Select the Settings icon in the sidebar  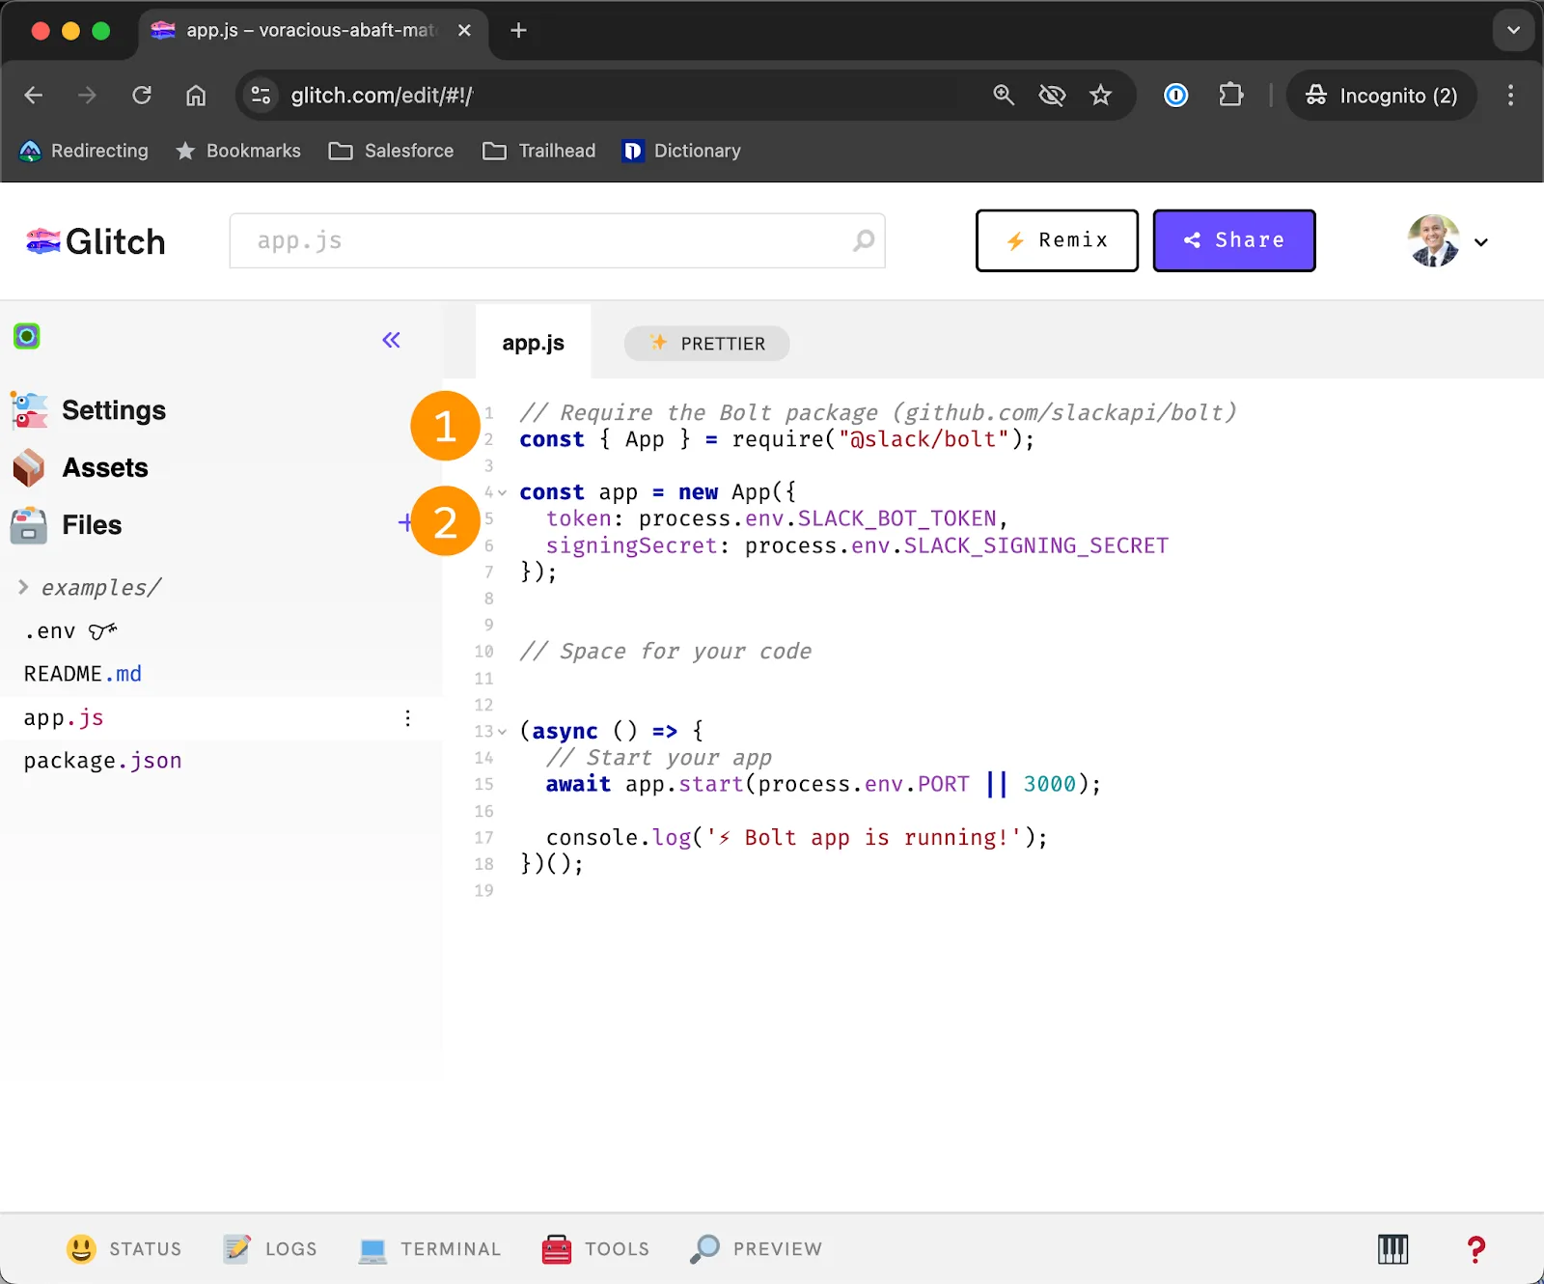(x=28, y=409)
